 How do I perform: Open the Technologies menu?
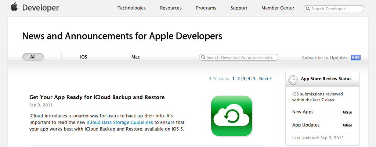coord(131,8)
